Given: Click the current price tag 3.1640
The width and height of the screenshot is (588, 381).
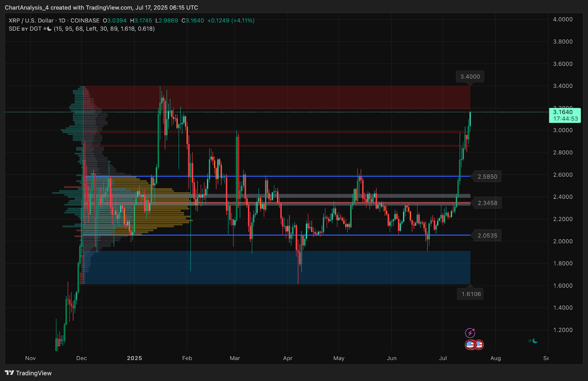Looking at the screenshot, I should coord(565,115).
